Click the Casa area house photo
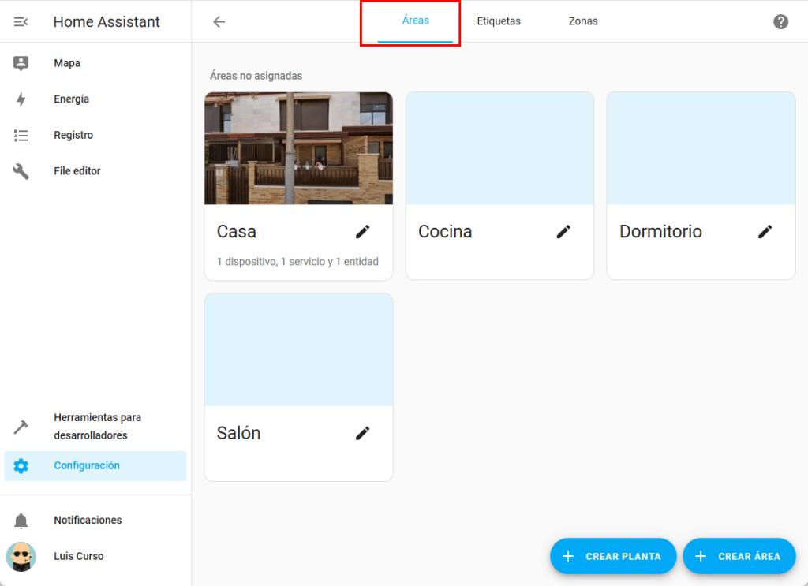The image size is (808, 586). [x=298, y=148]
